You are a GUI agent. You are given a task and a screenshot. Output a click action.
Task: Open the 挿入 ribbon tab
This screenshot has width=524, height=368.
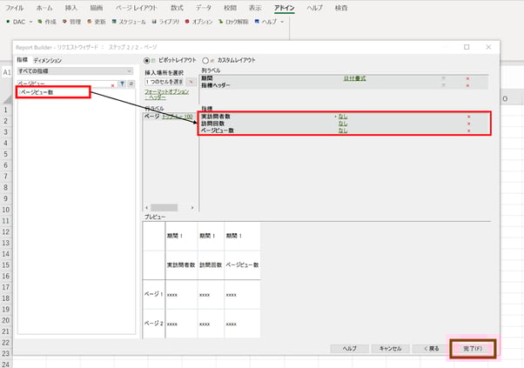click(x=71, y=8)
